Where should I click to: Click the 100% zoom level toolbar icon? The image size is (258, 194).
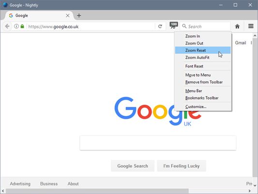point(174,25)
